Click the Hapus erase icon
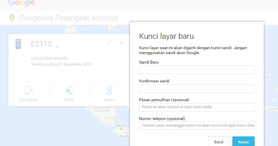The image size is (278, 146). coord(109,90)
